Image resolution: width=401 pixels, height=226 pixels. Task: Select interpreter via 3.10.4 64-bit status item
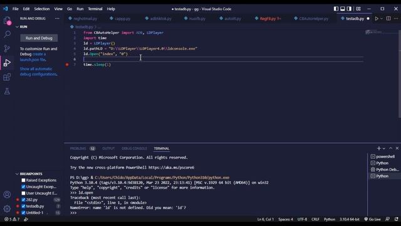[x=350, y=219]
